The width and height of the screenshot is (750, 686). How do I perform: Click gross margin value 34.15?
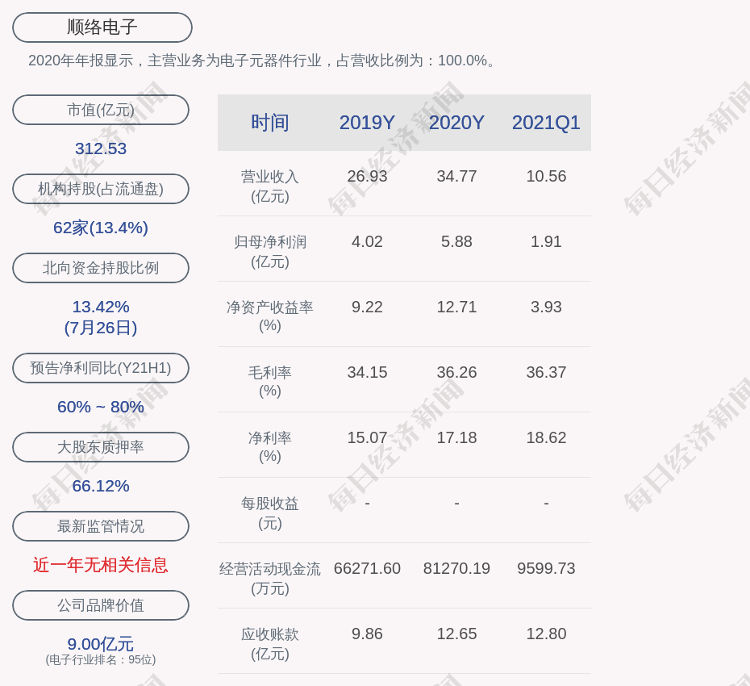(x=367, y=372)
